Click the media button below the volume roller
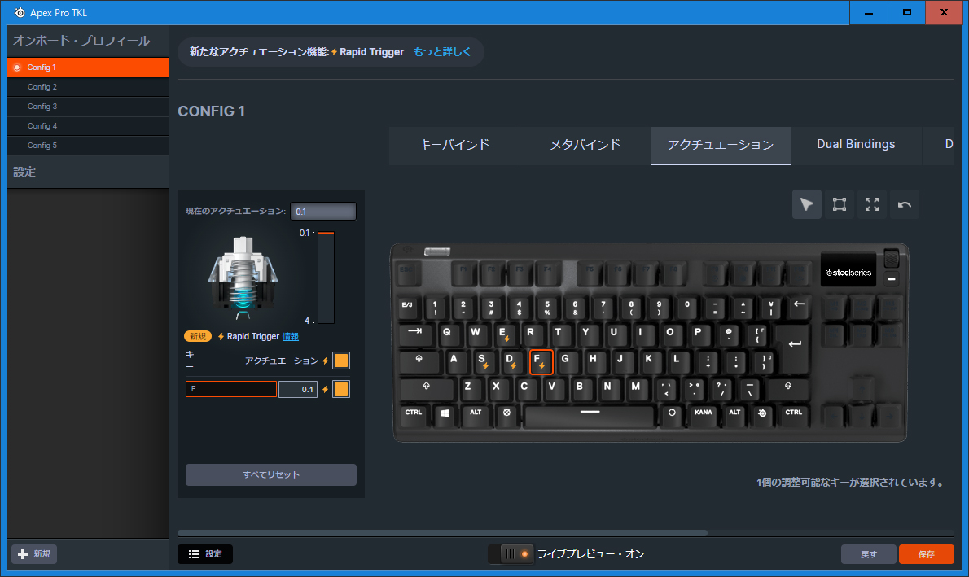 [892, 280]
